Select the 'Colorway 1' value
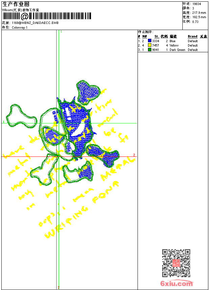209x290 pixels. point(20,28)
